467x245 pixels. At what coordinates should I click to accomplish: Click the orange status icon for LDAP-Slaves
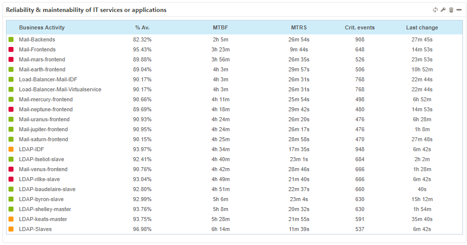coord(11,229)
